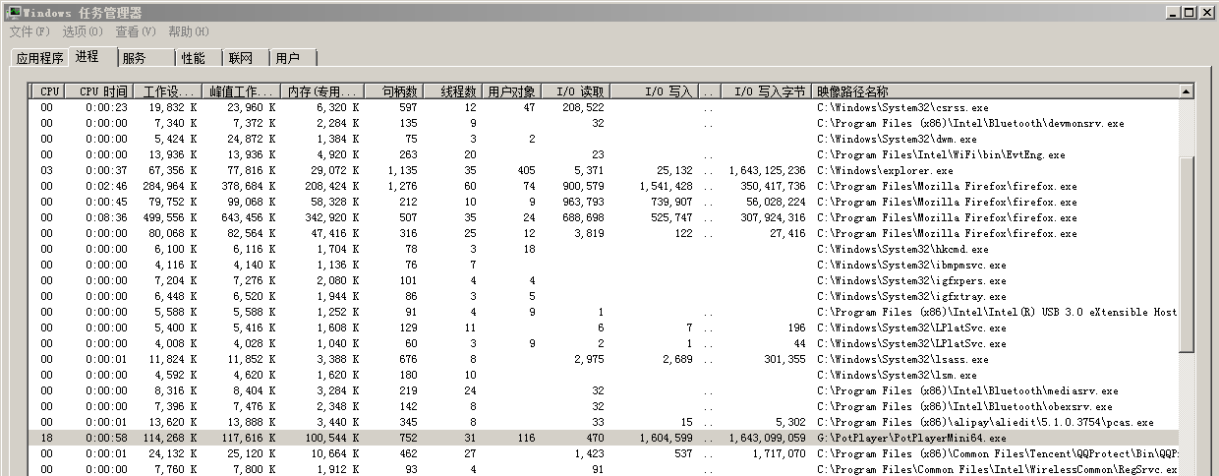Sort by the 映像路径名称 column header
This screenshot has width=1219, height=476.
(996, 91)
